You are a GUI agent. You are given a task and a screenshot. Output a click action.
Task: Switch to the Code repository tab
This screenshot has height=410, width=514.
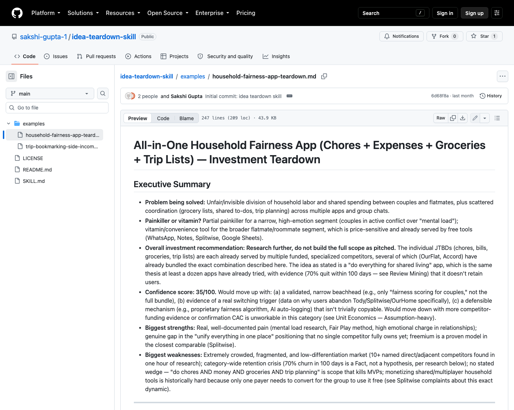tap(25, 56)
